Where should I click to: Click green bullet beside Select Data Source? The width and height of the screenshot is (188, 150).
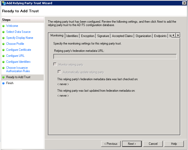coord(3,32)
